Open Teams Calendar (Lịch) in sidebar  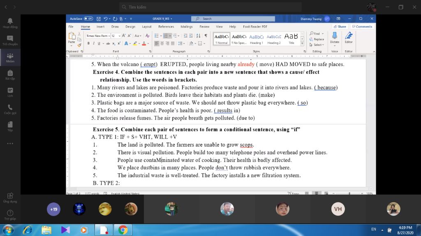[10, 92]
